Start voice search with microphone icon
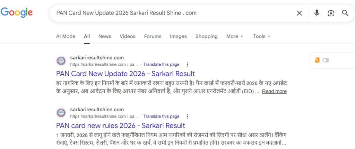 coord(317,13)
